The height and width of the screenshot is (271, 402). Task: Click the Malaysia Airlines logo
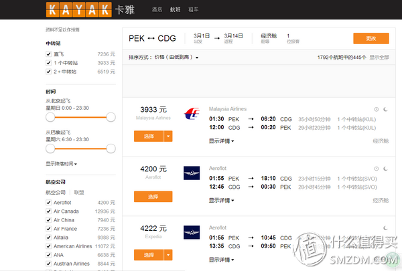coord(192,114)
